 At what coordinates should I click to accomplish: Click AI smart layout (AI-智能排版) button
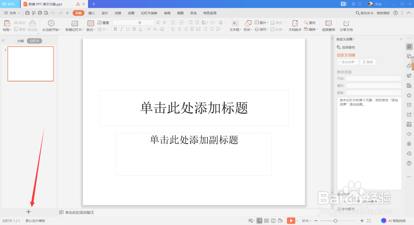393,220
